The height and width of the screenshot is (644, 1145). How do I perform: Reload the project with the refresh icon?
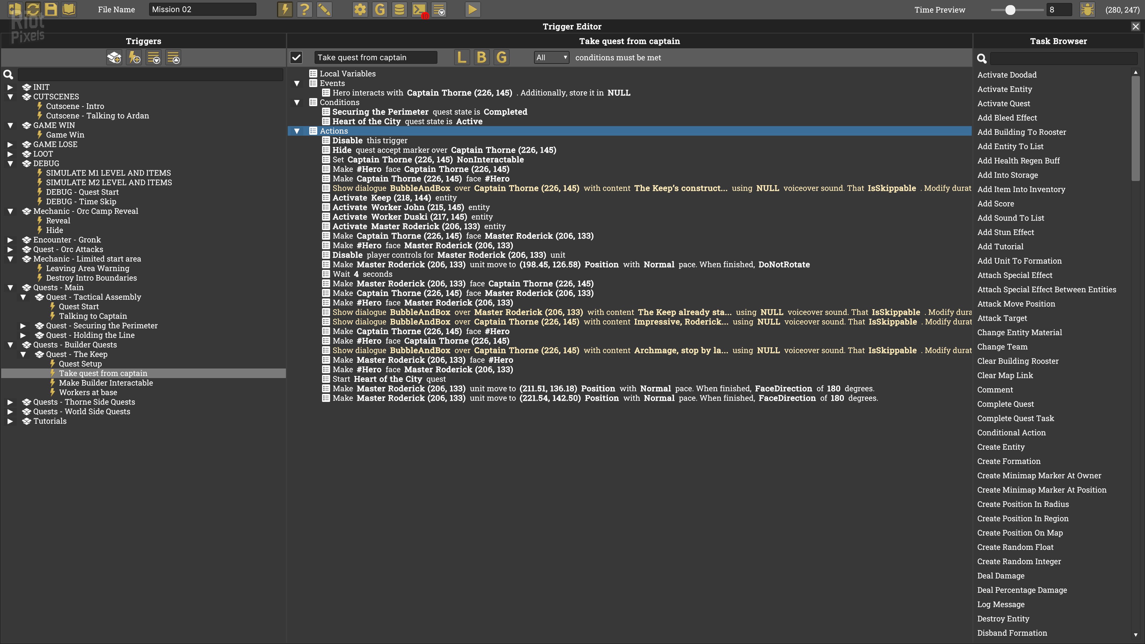point(33,9)
